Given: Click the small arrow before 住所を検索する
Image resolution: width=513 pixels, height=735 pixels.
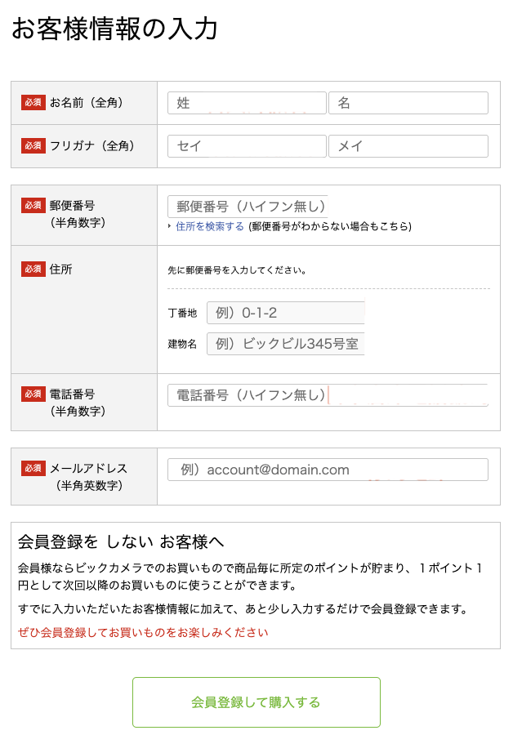Looking at the screenshot, I should 170,226.
